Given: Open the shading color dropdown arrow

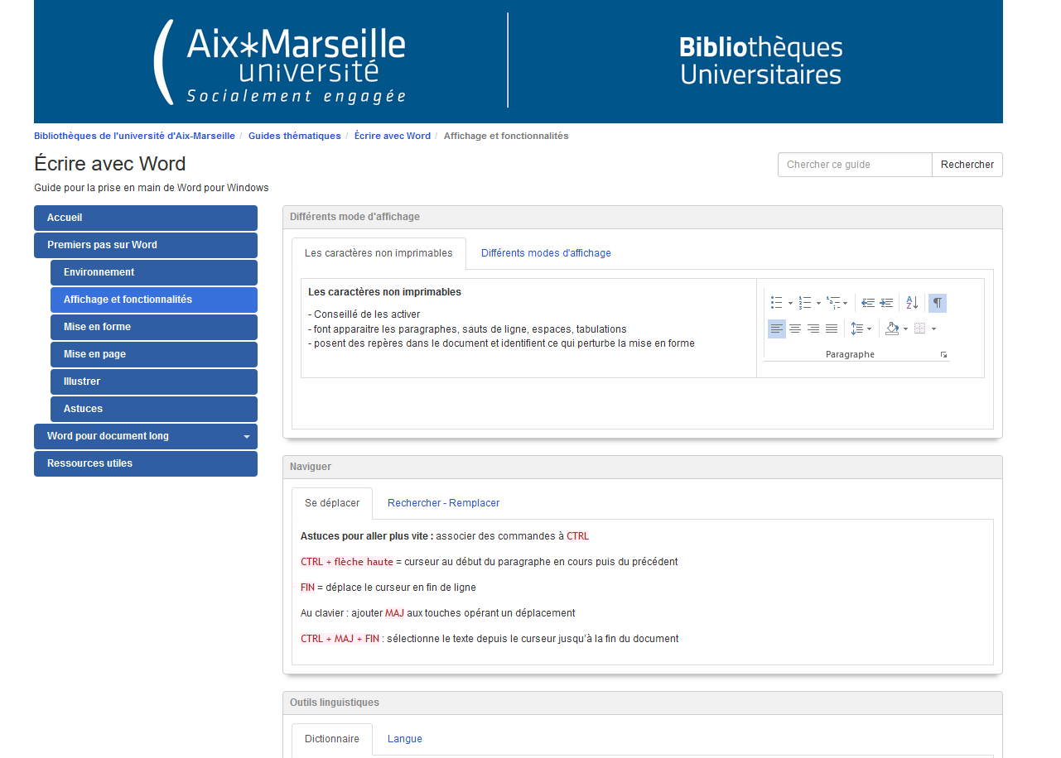Looking at the screenshot, I should [x=905, y=329].
